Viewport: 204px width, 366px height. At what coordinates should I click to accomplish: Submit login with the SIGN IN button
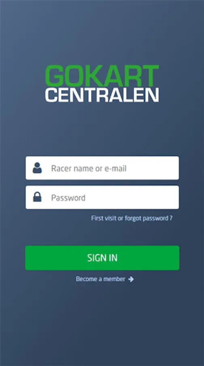[102, 258]
